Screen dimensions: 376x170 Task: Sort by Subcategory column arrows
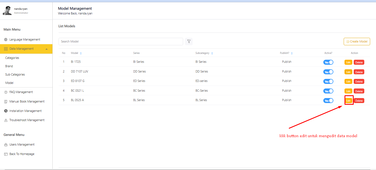pyautogui.click(x=212, y=53)
